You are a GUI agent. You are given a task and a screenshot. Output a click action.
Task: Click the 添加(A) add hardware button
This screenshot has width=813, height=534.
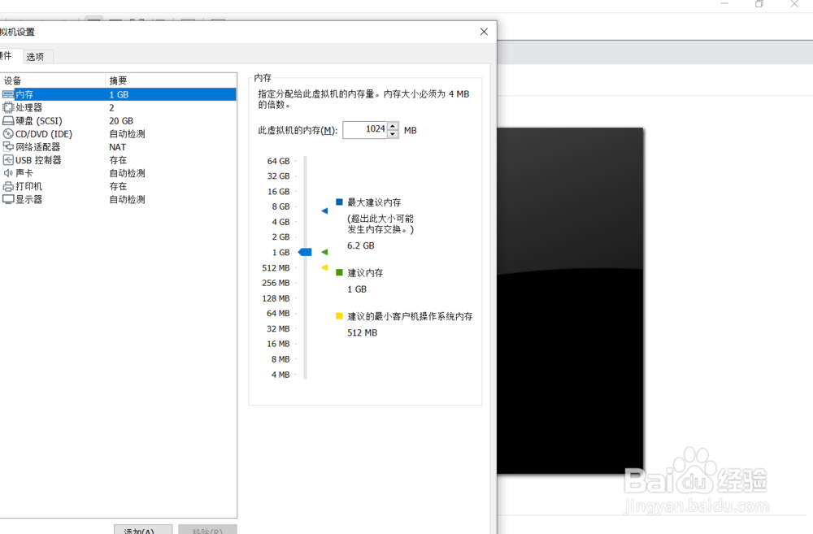(142, 529)
